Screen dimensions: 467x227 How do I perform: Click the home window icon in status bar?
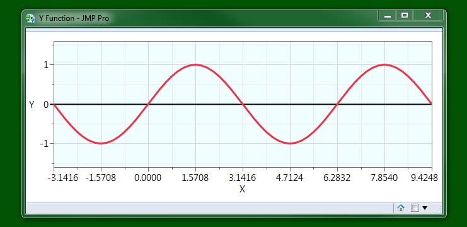pos(401,208)
